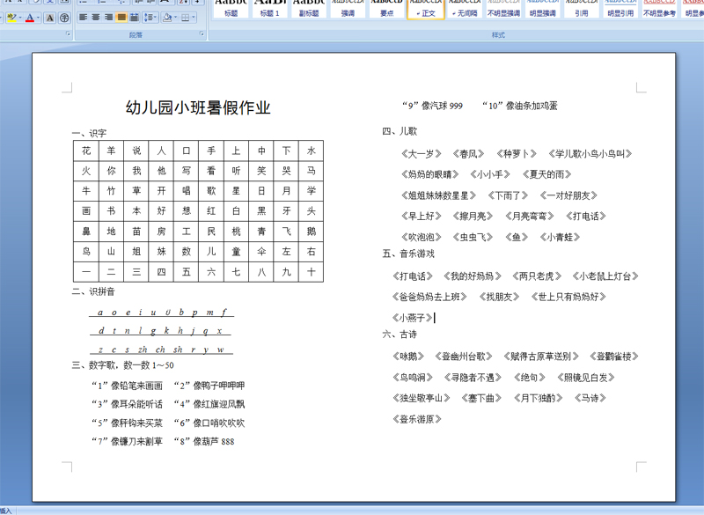Screen dimensions: 704x515
Task: Apply the 明显强调 style
Action: (x=542, y=8)
